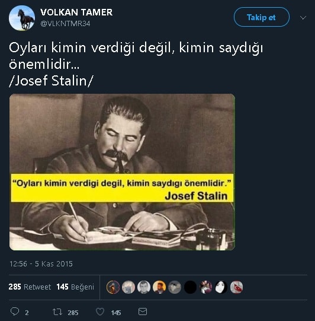This screenshot has height=321, width=315.
Task: Open Volkan Tamer's horse profile picture
Action: tap(22, 18)
